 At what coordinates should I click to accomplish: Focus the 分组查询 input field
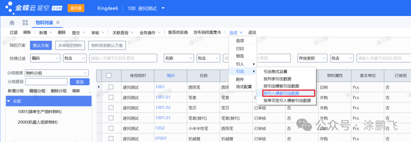46,82
